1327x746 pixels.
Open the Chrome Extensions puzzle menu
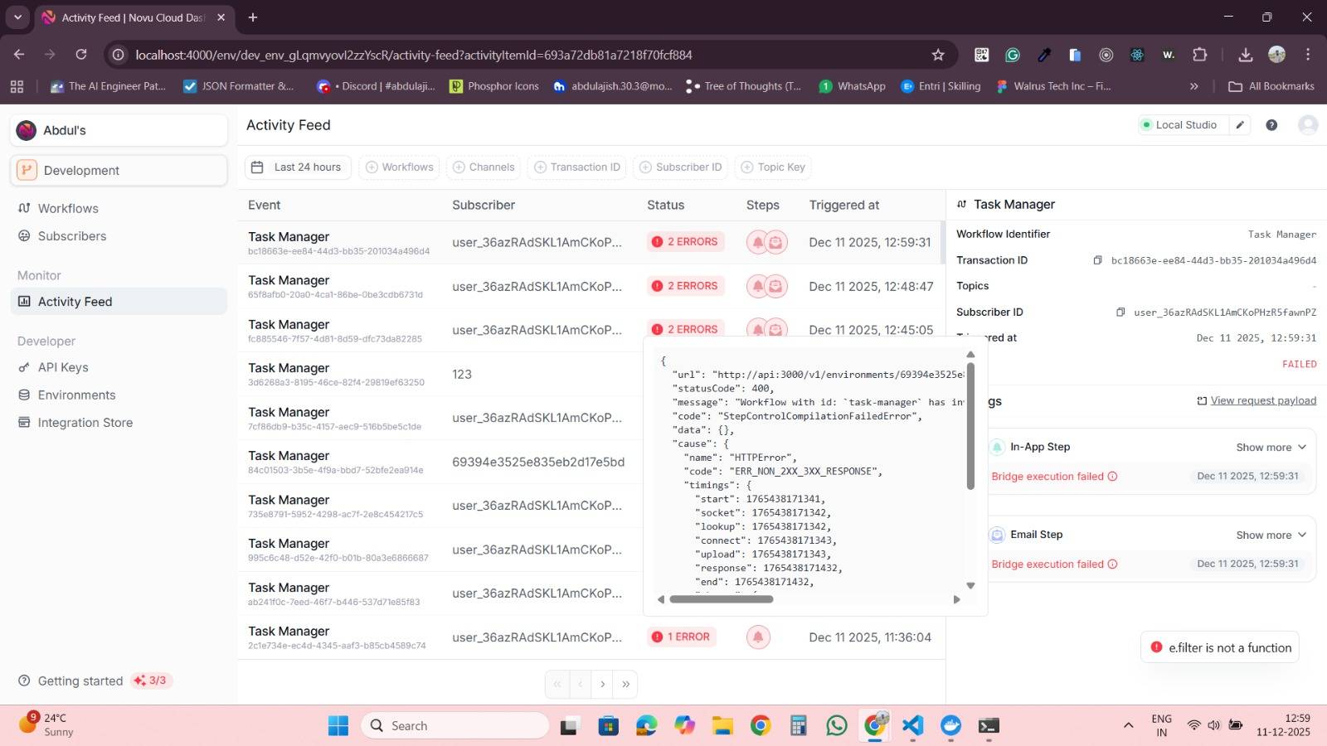tap(1200, 55)
